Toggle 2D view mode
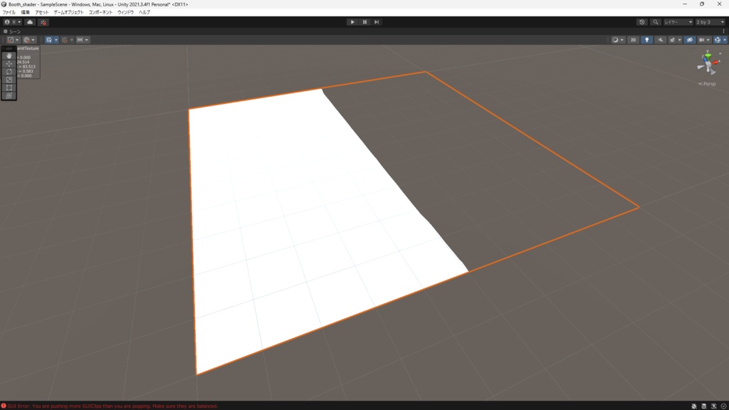The image size is (729, 410). [633, 40]
